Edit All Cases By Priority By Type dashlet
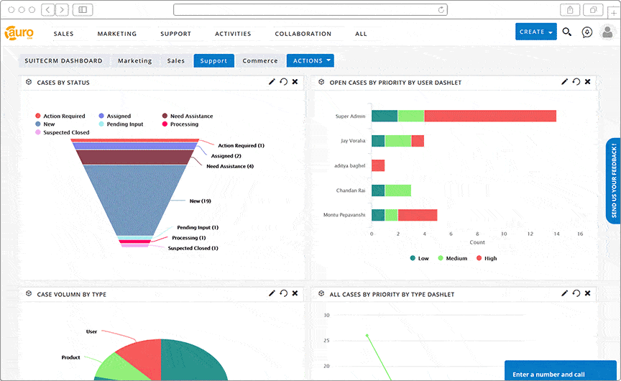The image size is (621, 381). coord(564,293)
